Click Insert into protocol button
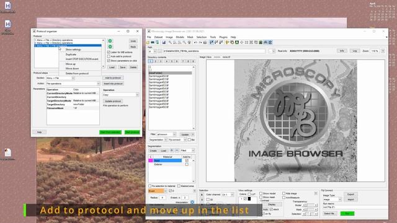The height and width of the screenshot is (223, 397). 113,84
